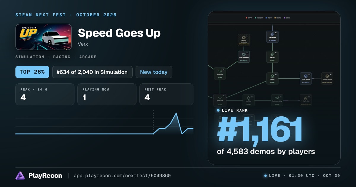Select the droplet node beside Ignition Core

pos(249,100)
